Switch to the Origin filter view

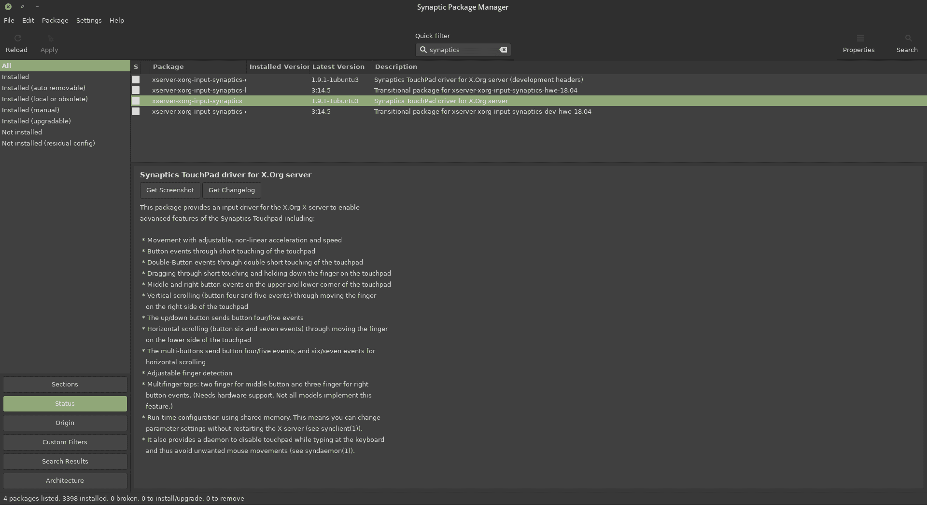coord(65,423)
